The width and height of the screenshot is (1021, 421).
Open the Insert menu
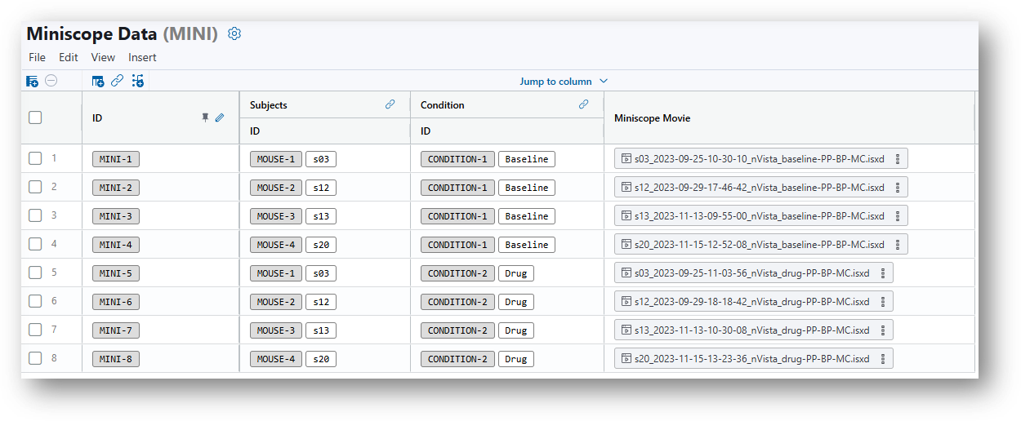pyautogui.click(x=142, y=57)
